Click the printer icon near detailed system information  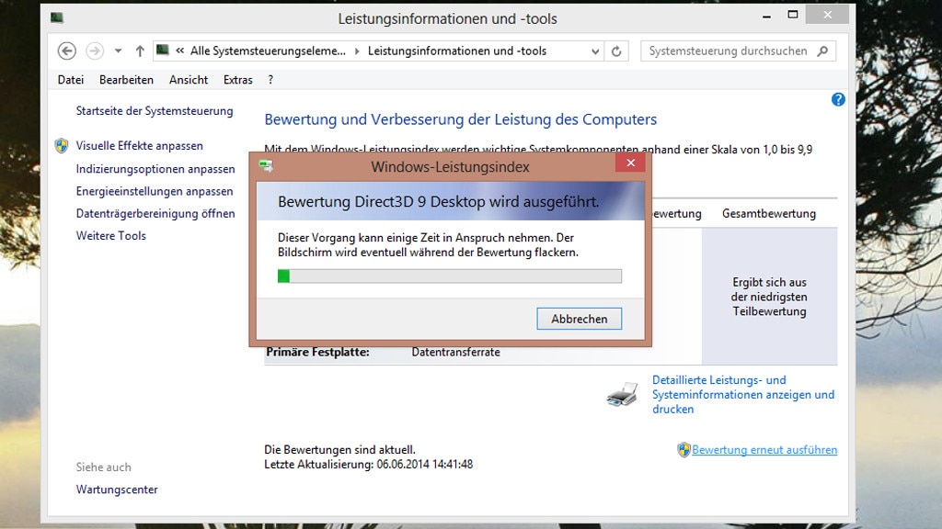[x=622, y=393]
